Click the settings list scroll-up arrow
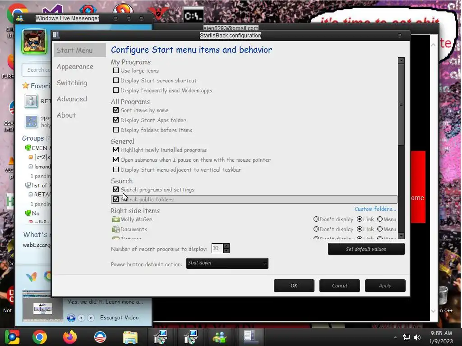The image size is (462, 346). click(401, 61)
